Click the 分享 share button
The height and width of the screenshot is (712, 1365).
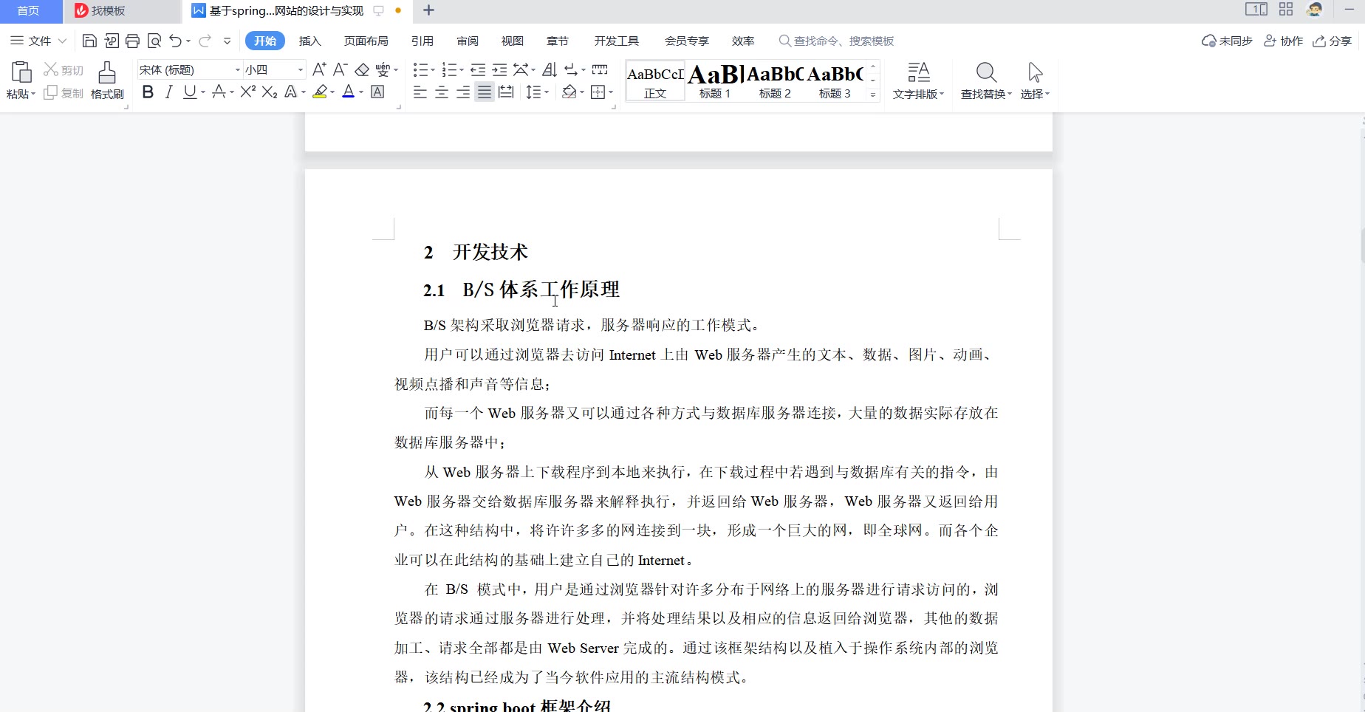(1332, 41)
